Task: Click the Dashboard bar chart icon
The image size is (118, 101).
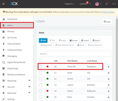Action: [x=4, y=19]
